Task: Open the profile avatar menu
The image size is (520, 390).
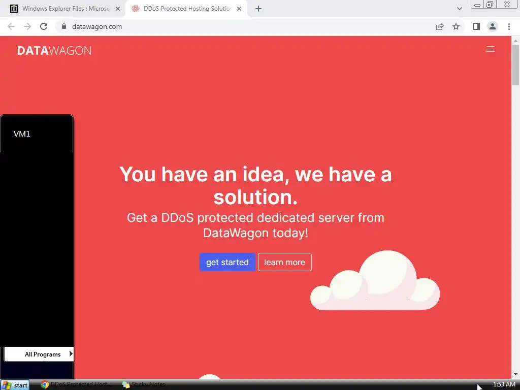Action: point(493,26)
